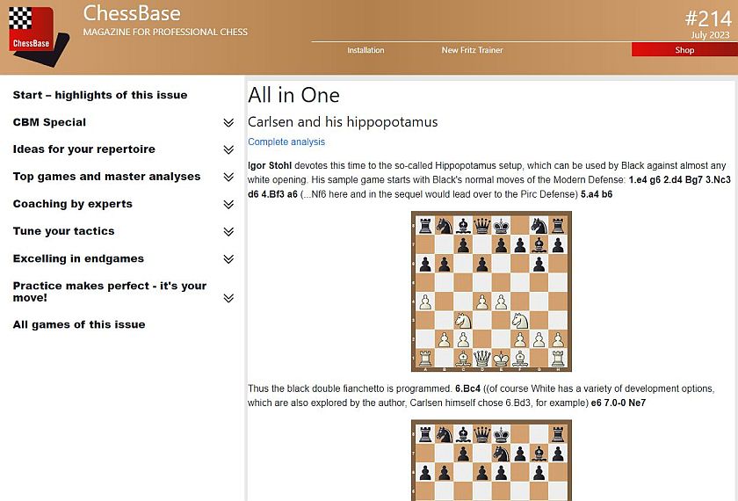Image resolution: width=738 pixels, height=501 pixels.
Task: Open the Complete analysis link
Action: click(x=286, y=142)
